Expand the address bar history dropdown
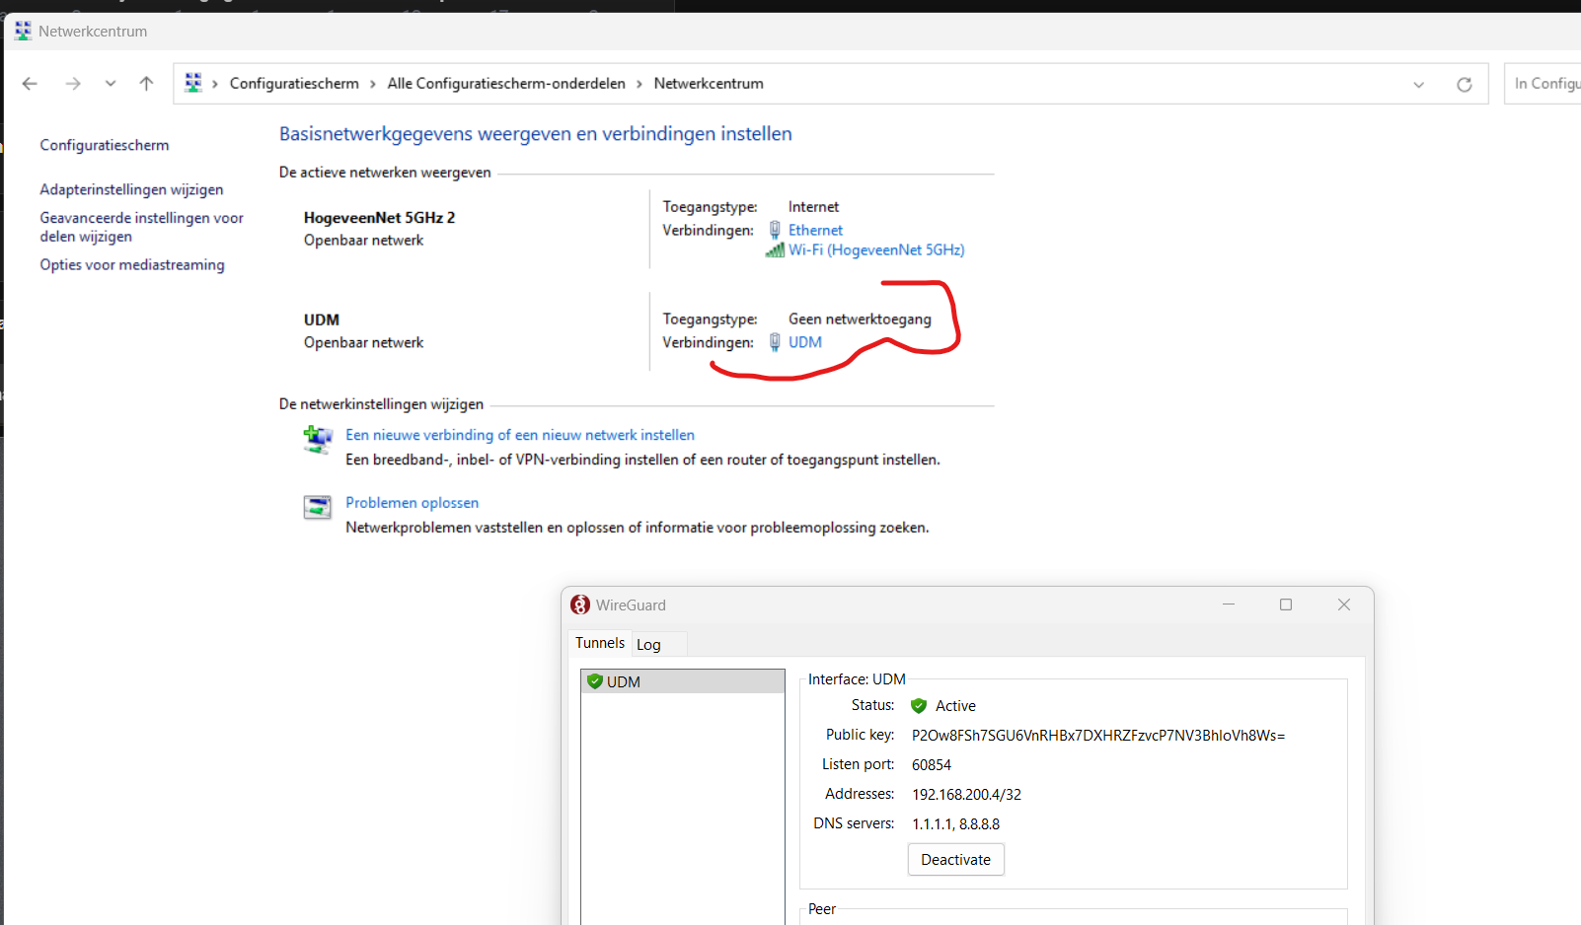 pos(1418,85)
